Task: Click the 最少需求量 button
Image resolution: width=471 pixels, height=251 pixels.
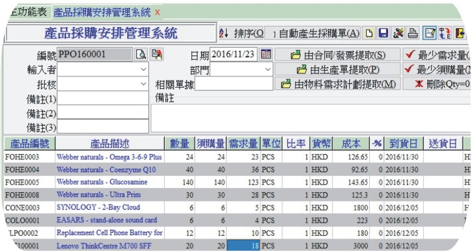Action: [437, 55]
